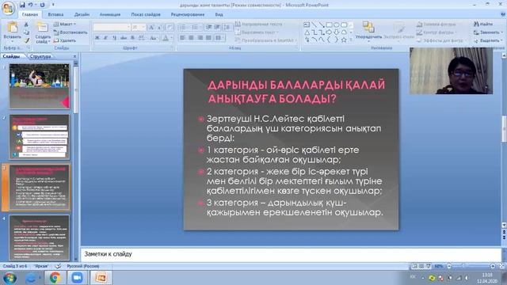The height and width of the screenshot is (285, 507).
Task: Clear all formatting icon
Action: click(x=170, y=28)
